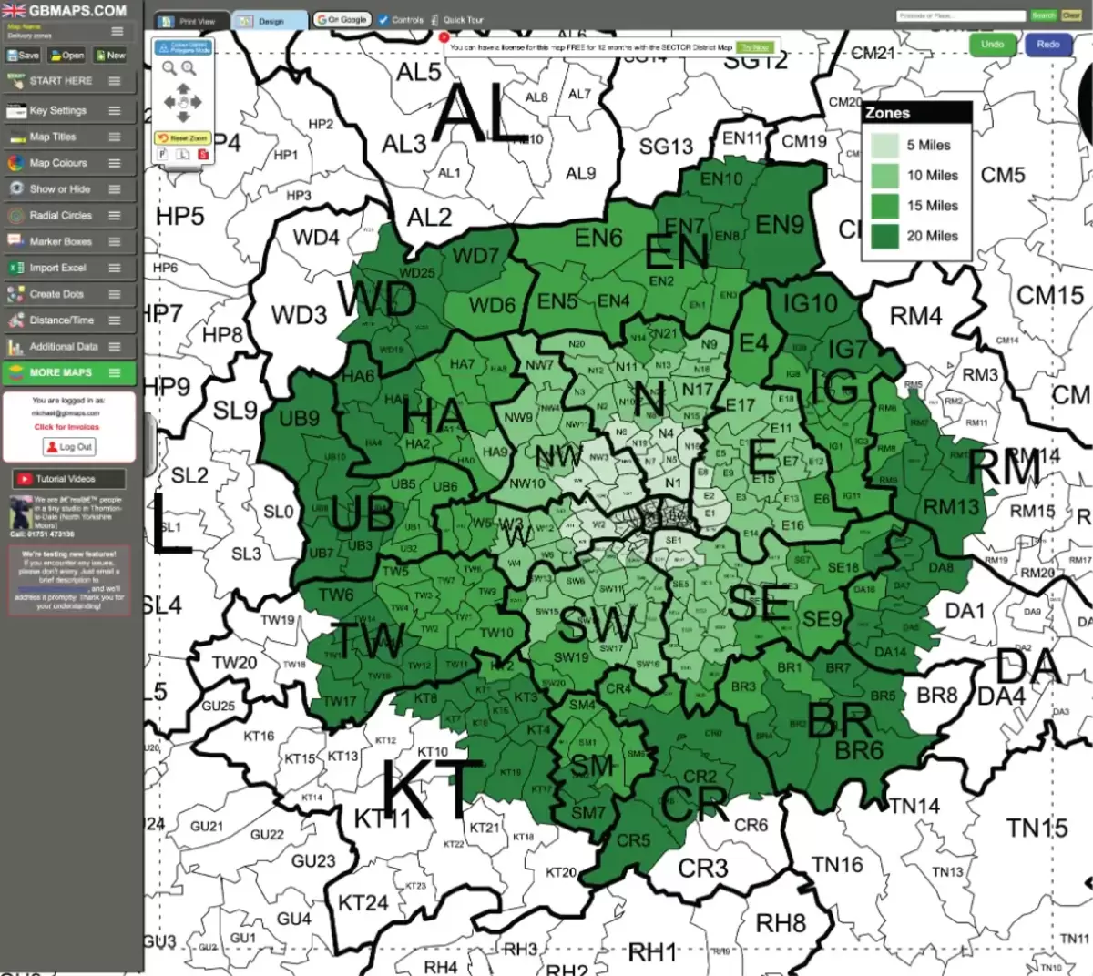Screen dimensions: 1093x976
Task: Click the zoom in magnifier icon
Action: tap(189, 67)
